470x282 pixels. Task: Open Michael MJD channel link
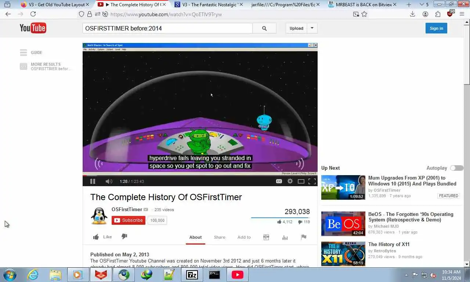pos(386,226)
